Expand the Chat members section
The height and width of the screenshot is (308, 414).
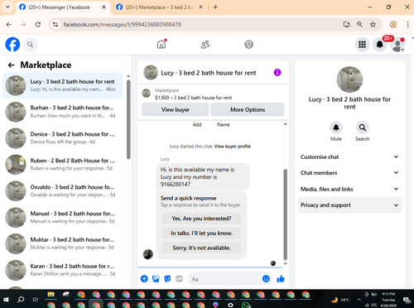(x=349, y=173)
